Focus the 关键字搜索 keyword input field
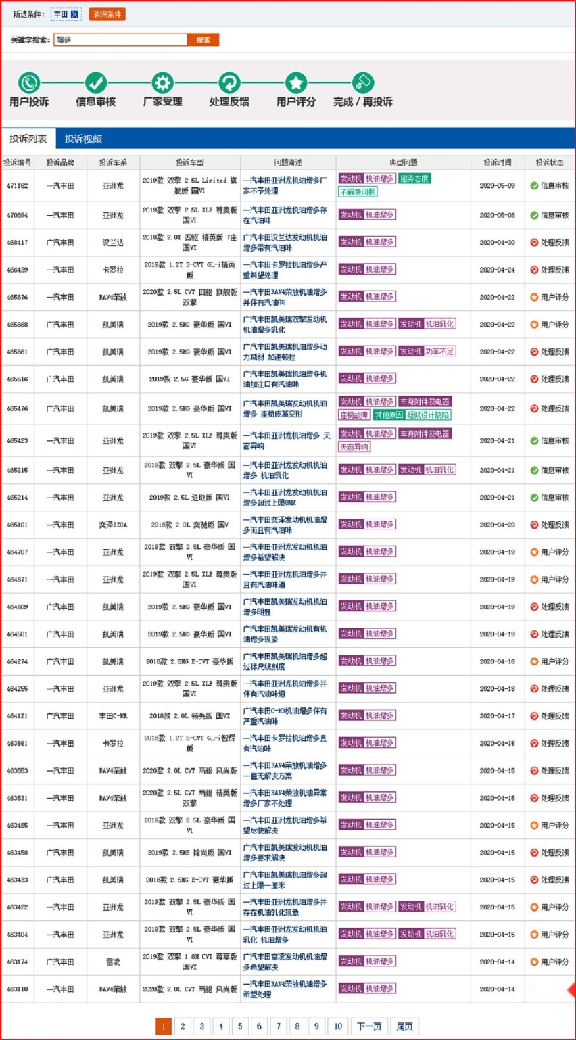The height and width of the screenshot is (1040, 576). tap(120, 40)
